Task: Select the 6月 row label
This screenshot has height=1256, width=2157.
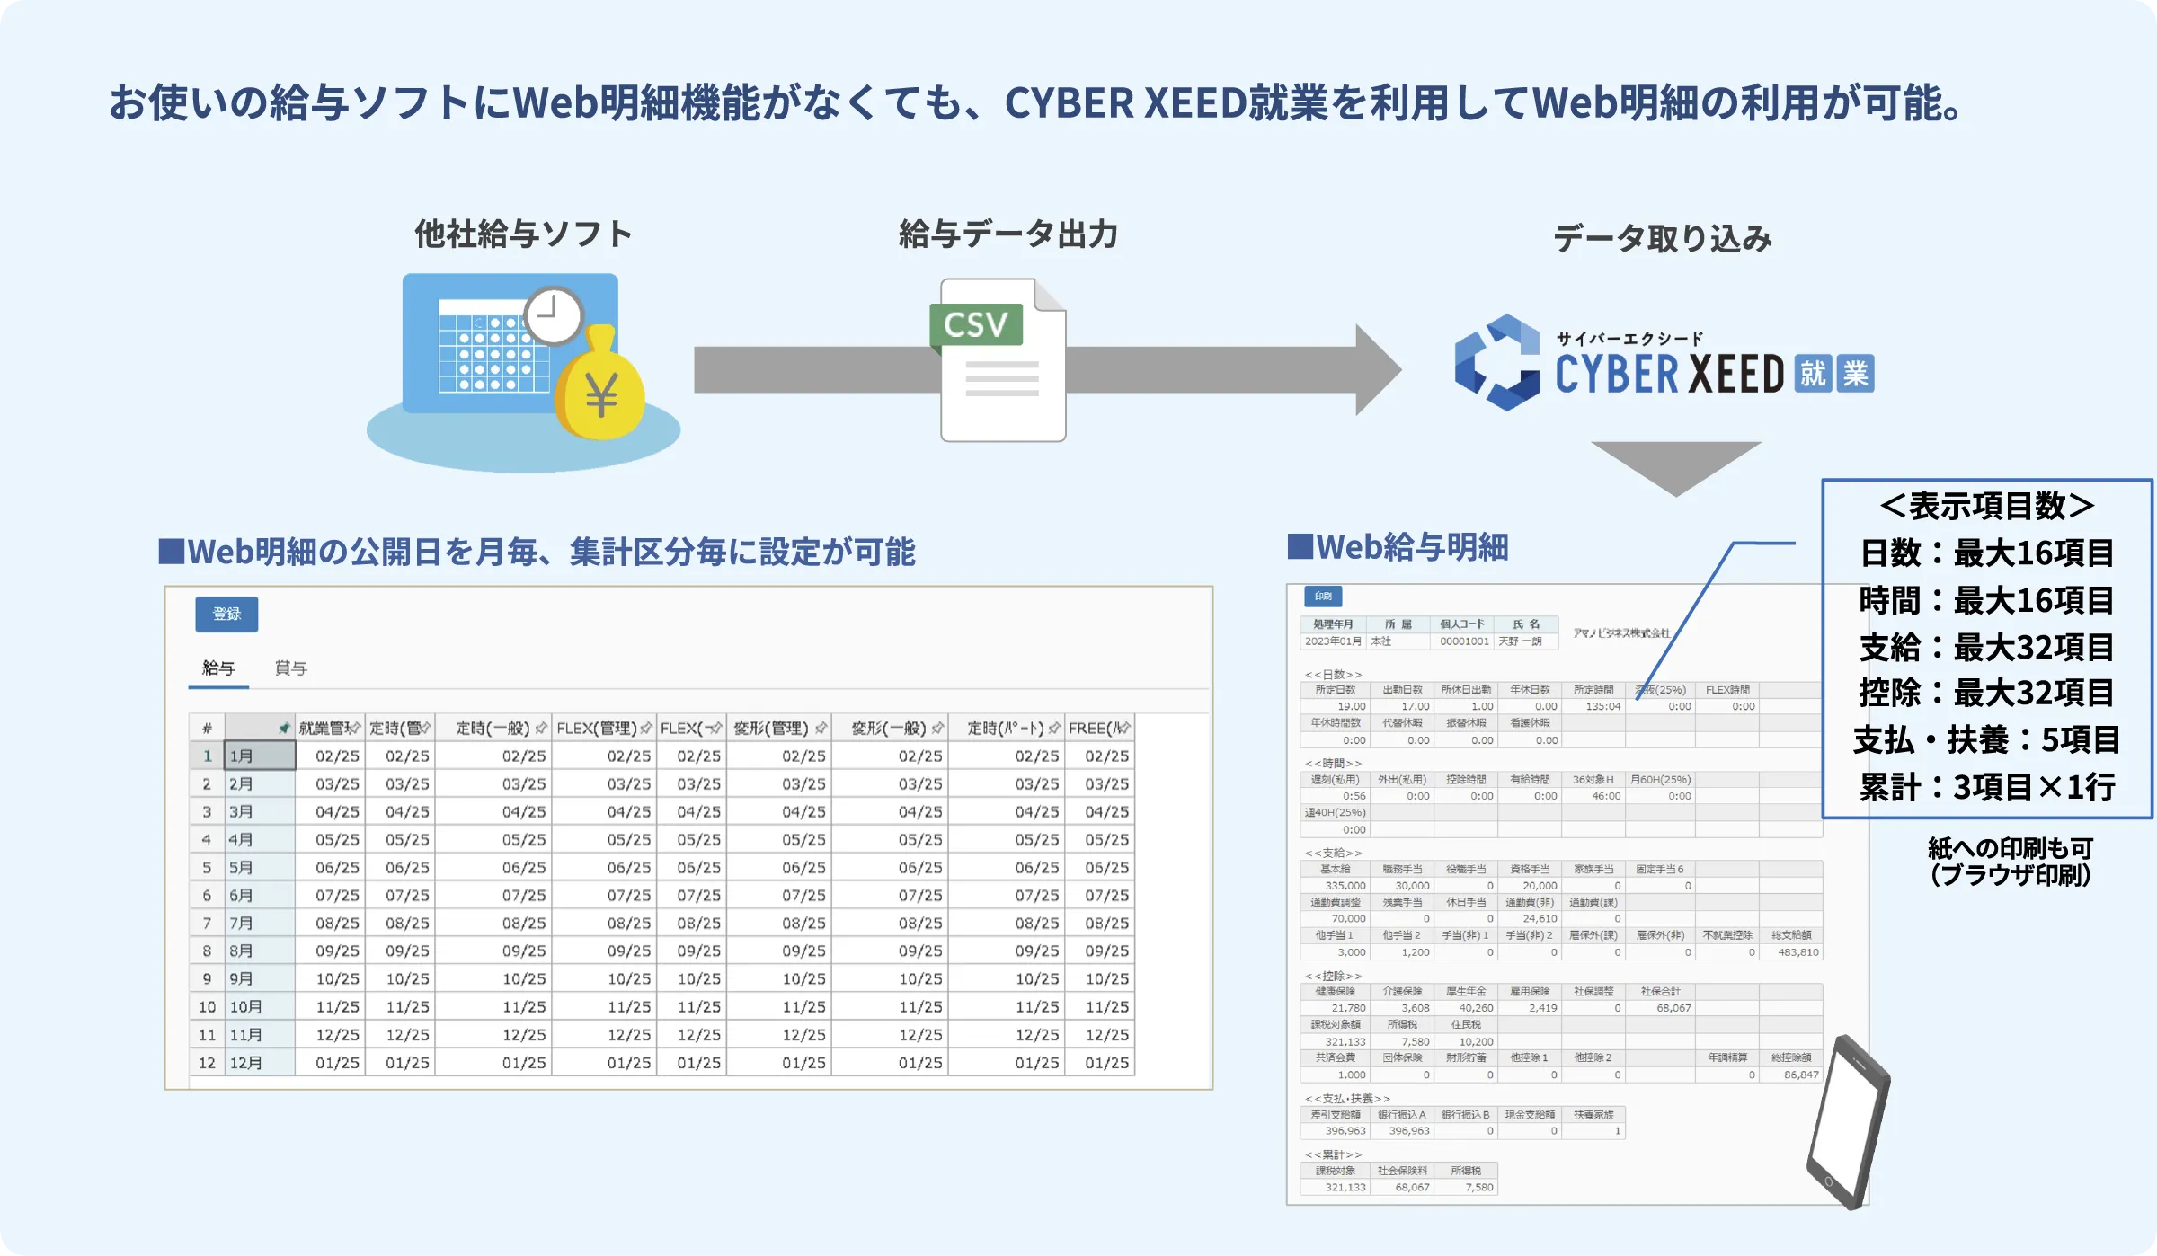Action: coord(260,895)
